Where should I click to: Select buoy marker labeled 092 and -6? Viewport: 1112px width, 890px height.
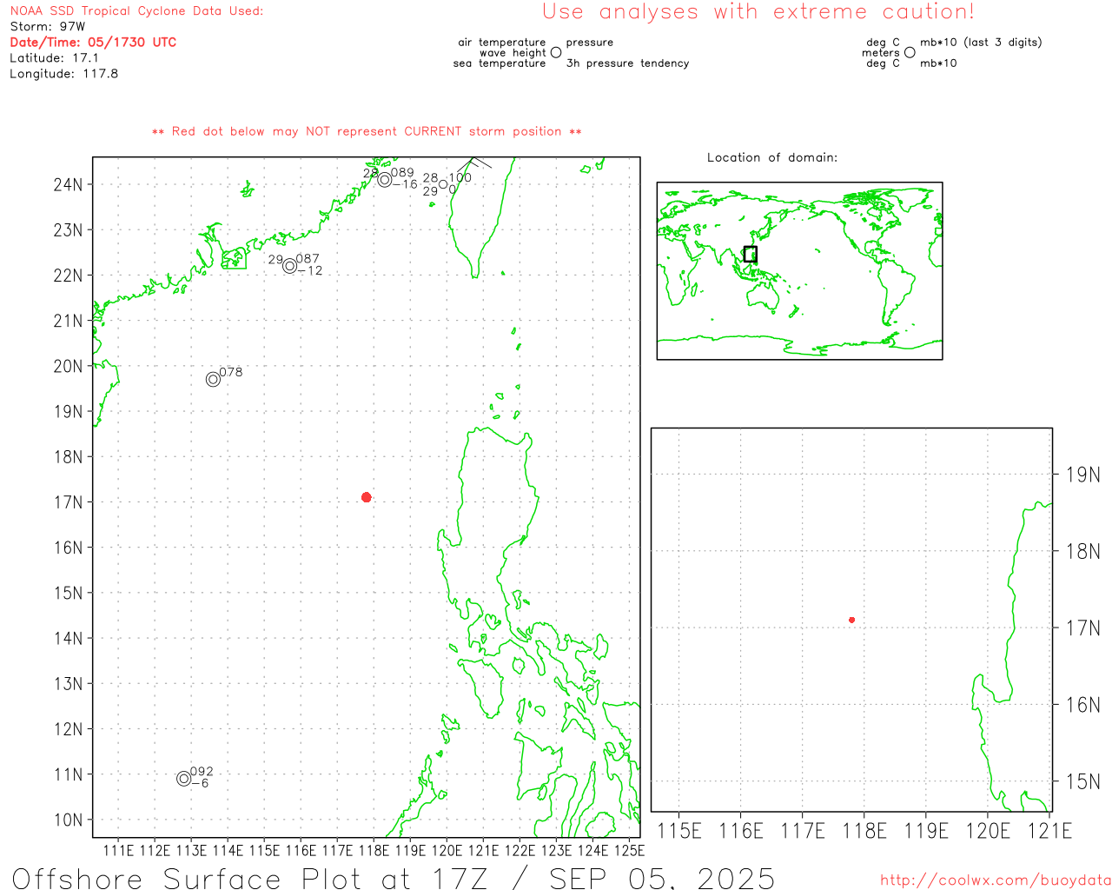(x=183, y=779)
